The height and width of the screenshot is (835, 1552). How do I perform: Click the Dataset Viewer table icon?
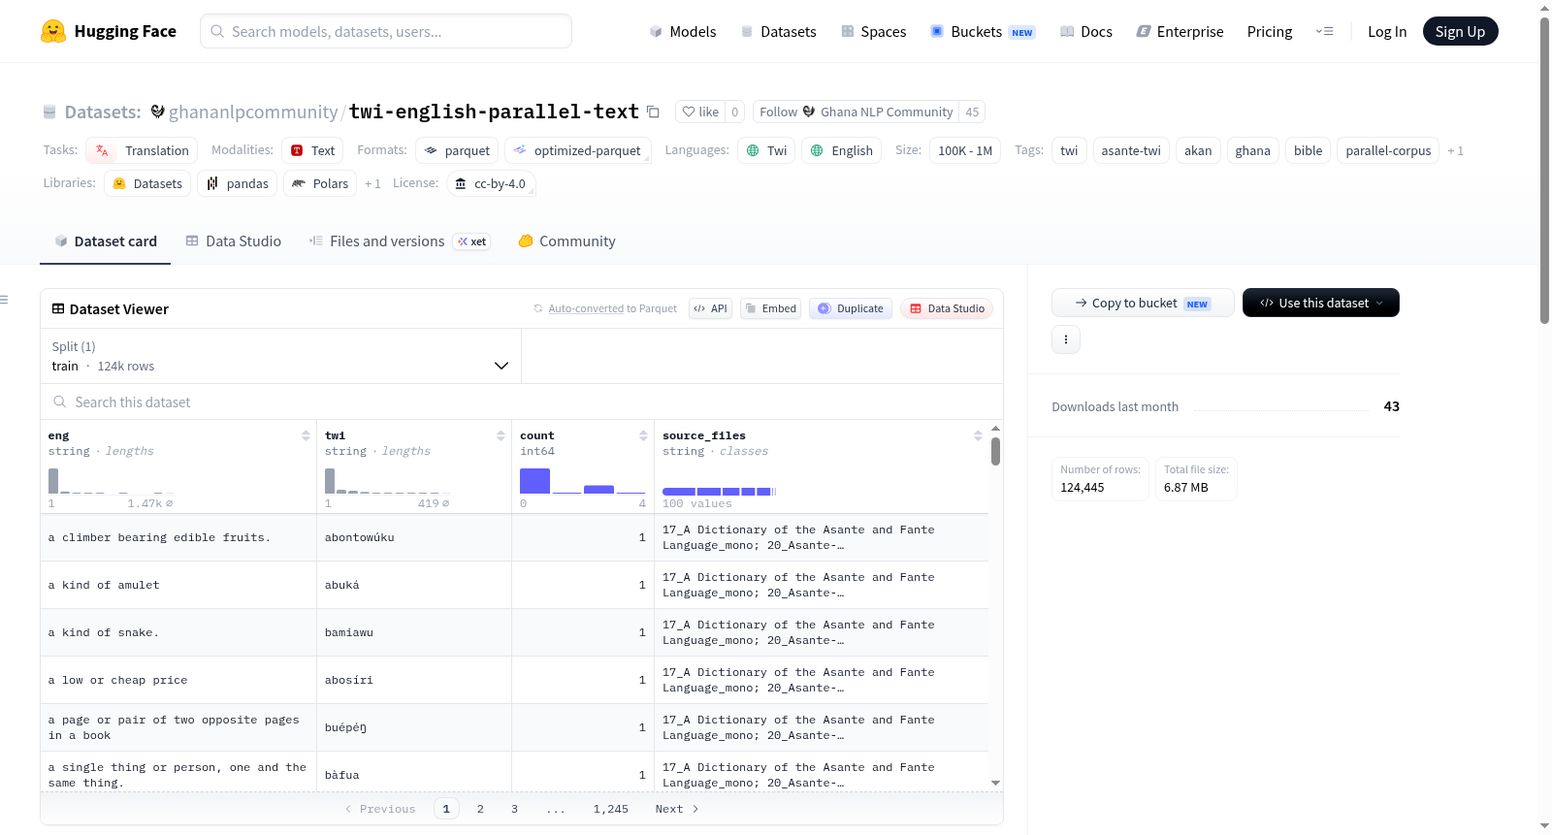click(x=58, y=308)
